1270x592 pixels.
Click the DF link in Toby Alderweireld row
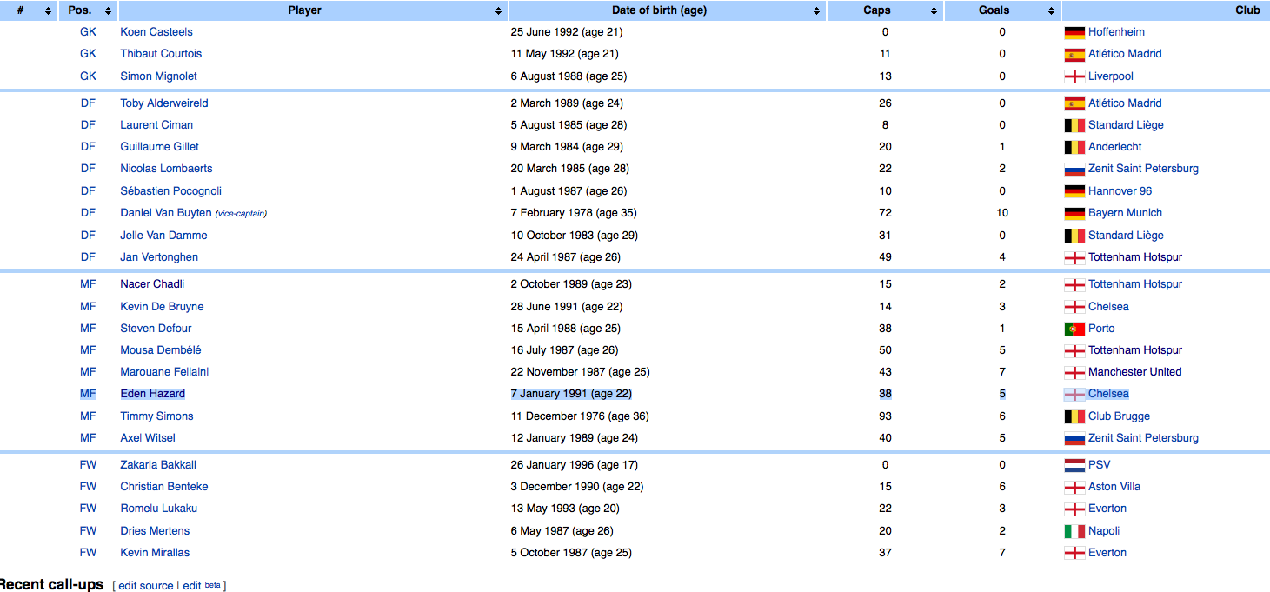tap(88, 103)
